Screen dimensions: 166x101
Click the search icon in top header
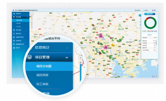[x=135, y=10]
